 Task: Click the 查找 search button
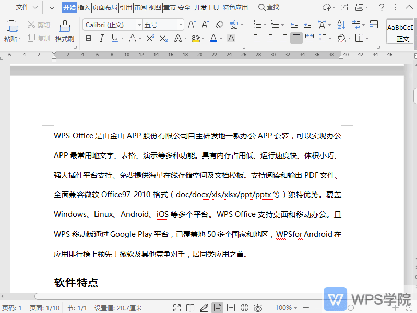pyautogui.click(x=269, y=7)
